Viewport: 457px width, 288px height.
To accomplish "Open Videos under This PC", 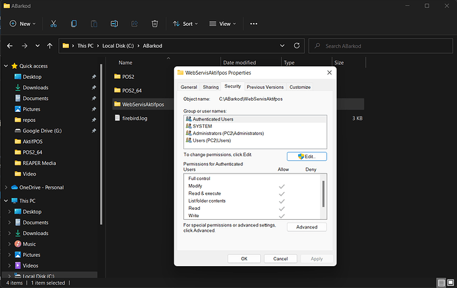I will 30,265.
